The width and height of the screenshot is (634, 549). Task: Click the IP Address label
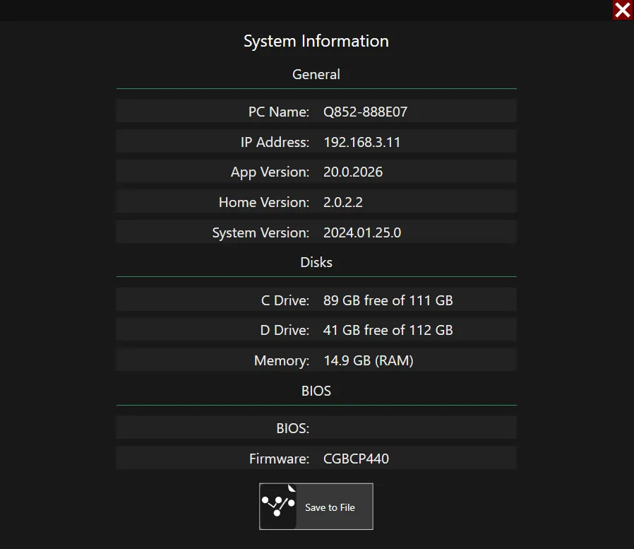click(x=275, y=142)
